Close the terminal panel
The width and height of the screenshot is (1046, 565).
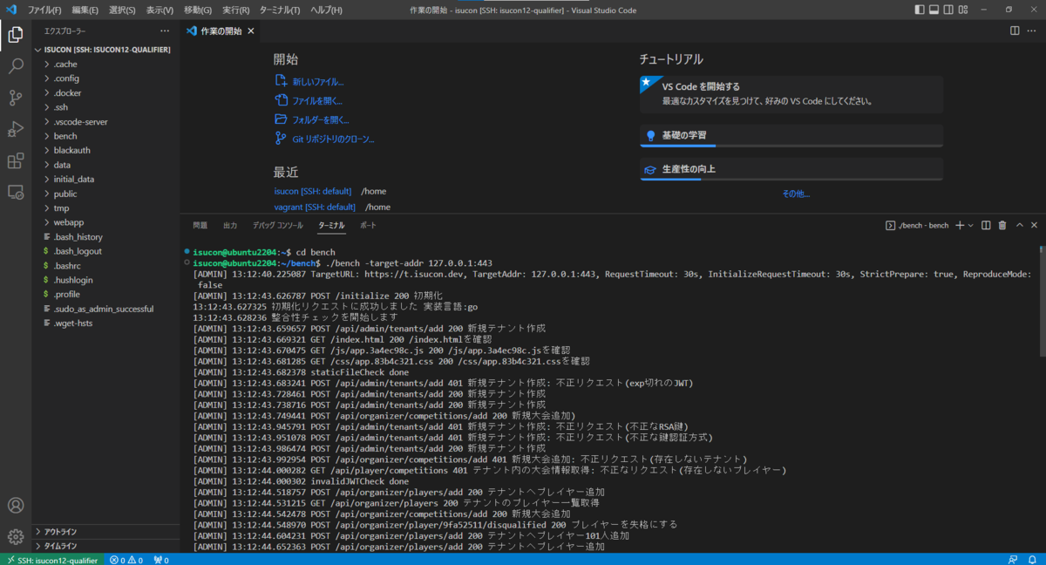click(x=1034, y=225)
